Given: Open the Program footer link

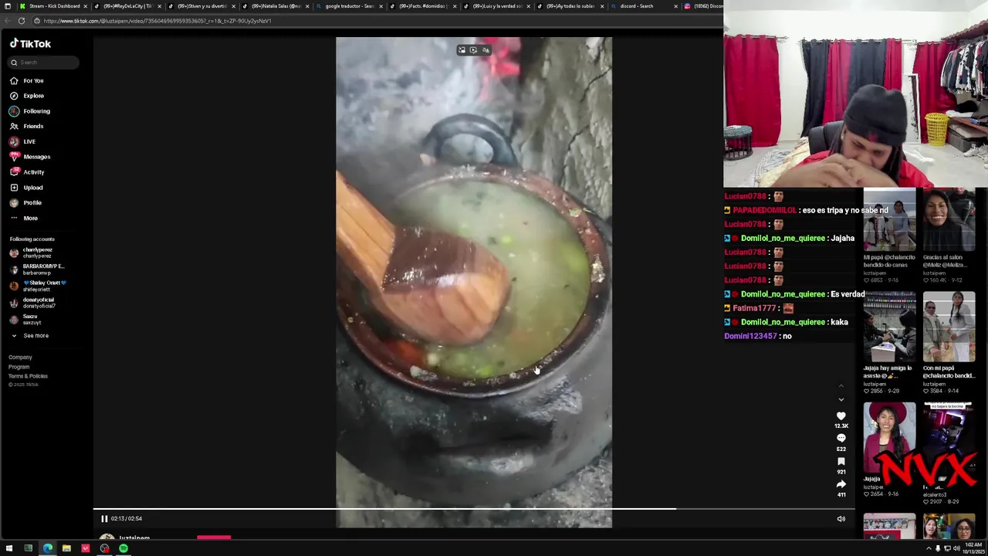Looking at the screenshot, I should tap(19, 367).
